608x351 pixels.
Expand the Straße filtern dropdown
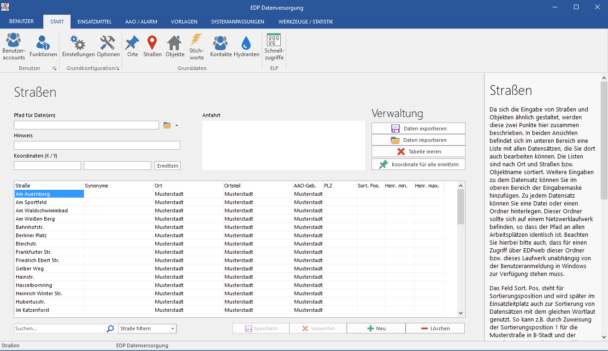[172, 329]
